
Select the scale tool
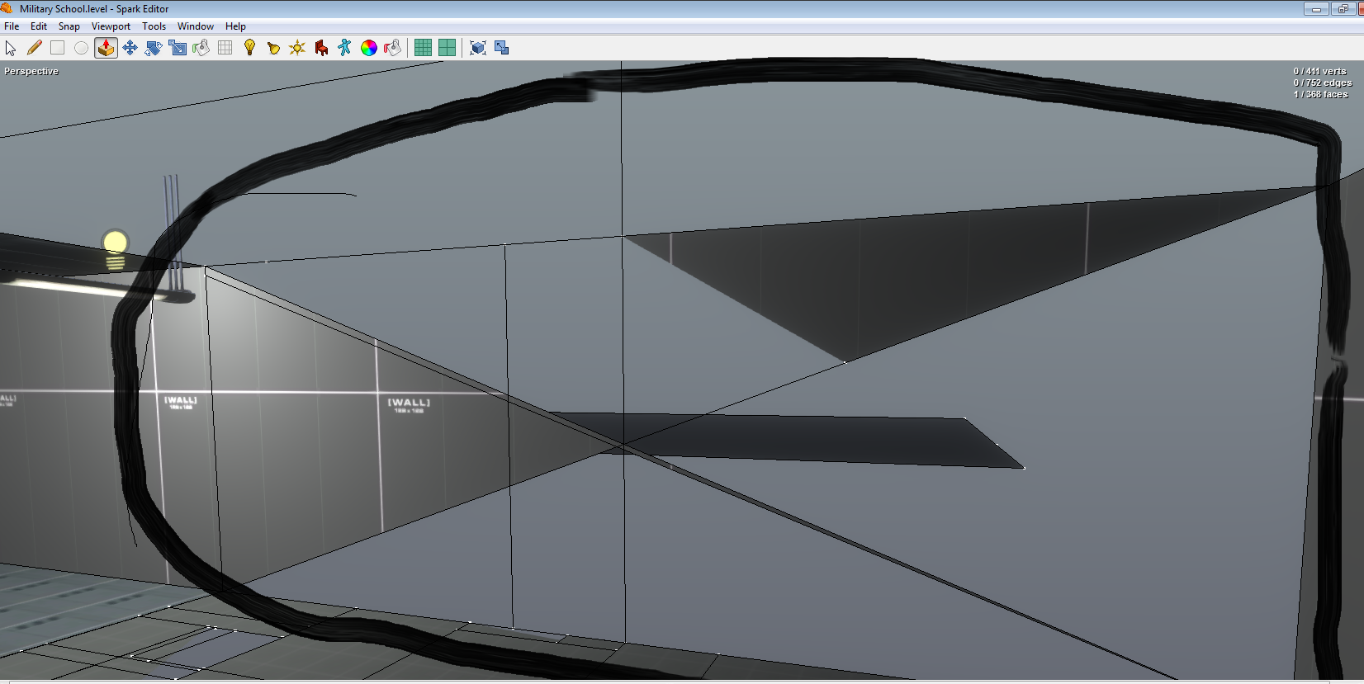point(178,48)
